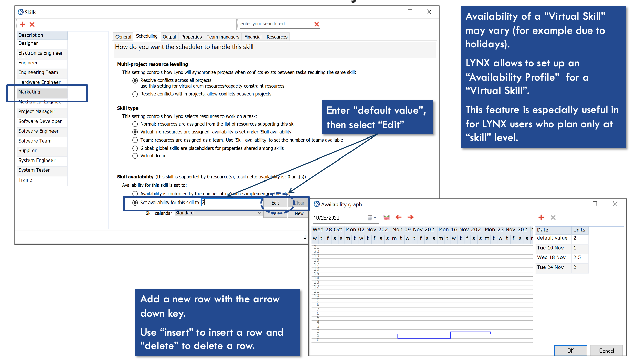Delete availability row with grey X

[x=553, y=217]
